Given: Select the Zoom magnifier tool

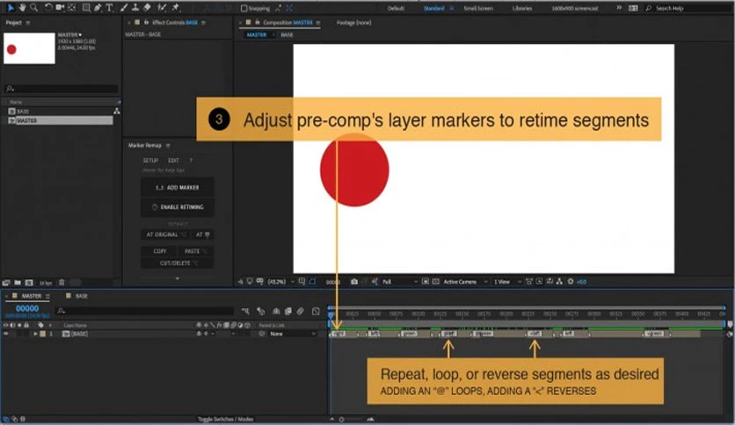Looking at the screenshot, I should 33,8.
